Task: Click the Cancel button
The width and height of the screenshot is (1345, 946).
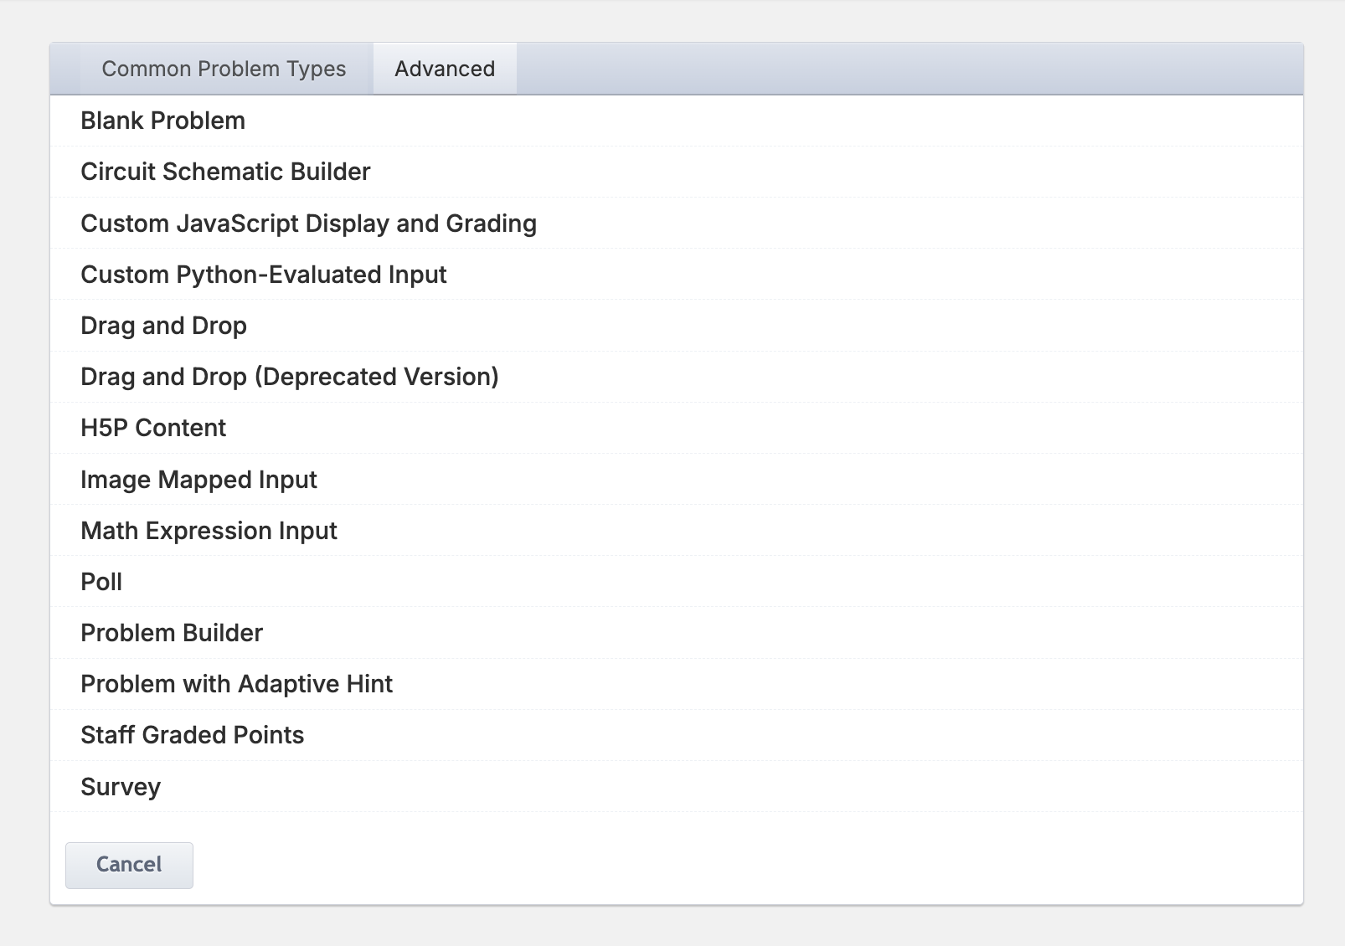Action: pyautogui.click(x=129, y=865)
